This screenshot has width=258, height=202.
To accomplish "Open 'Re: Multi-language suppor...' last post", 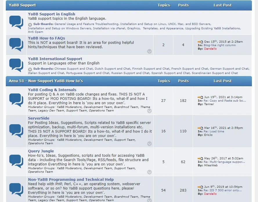I will [224, 162].
